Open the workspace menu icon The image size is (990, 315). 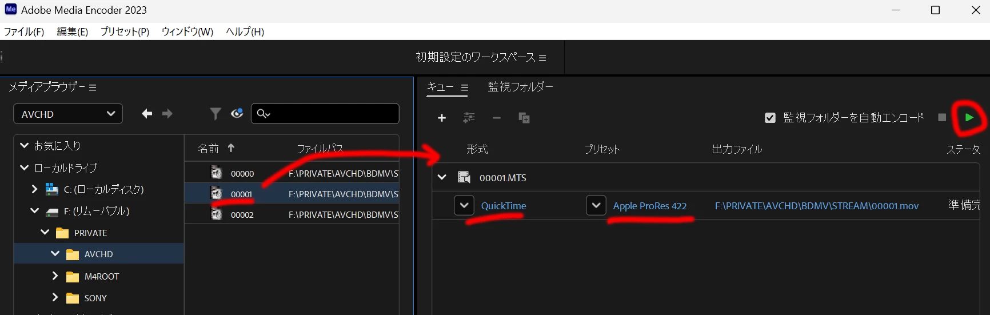tap(542, 58)
